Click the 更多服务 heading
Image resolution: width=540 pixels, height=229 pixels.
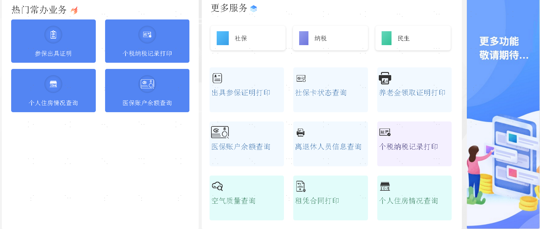(229, 8)
